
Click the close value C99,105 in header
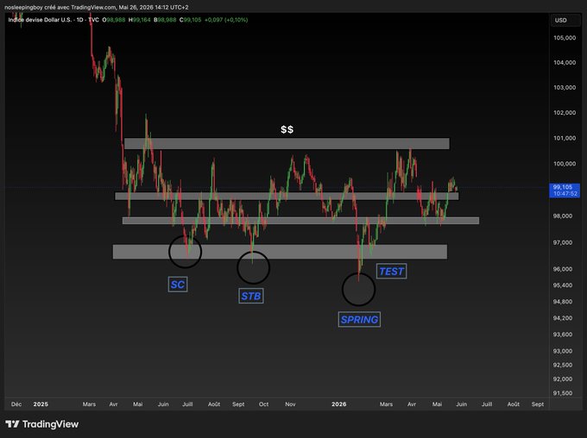pyautogui.click(x=190, y=20)
